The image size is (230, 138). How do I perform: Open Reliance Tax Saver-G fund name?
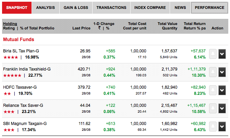23,105
